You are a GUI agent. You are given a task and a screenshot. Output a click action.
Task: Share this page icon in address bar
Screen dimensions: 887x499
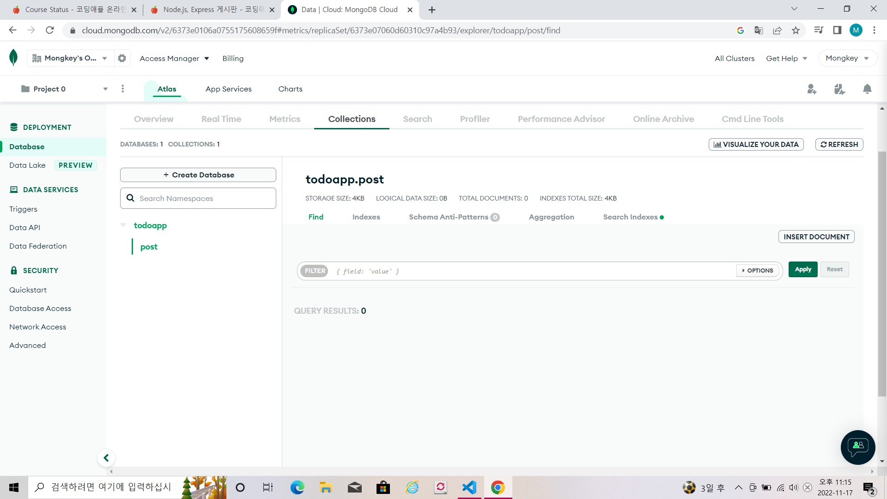click(777, 30)
